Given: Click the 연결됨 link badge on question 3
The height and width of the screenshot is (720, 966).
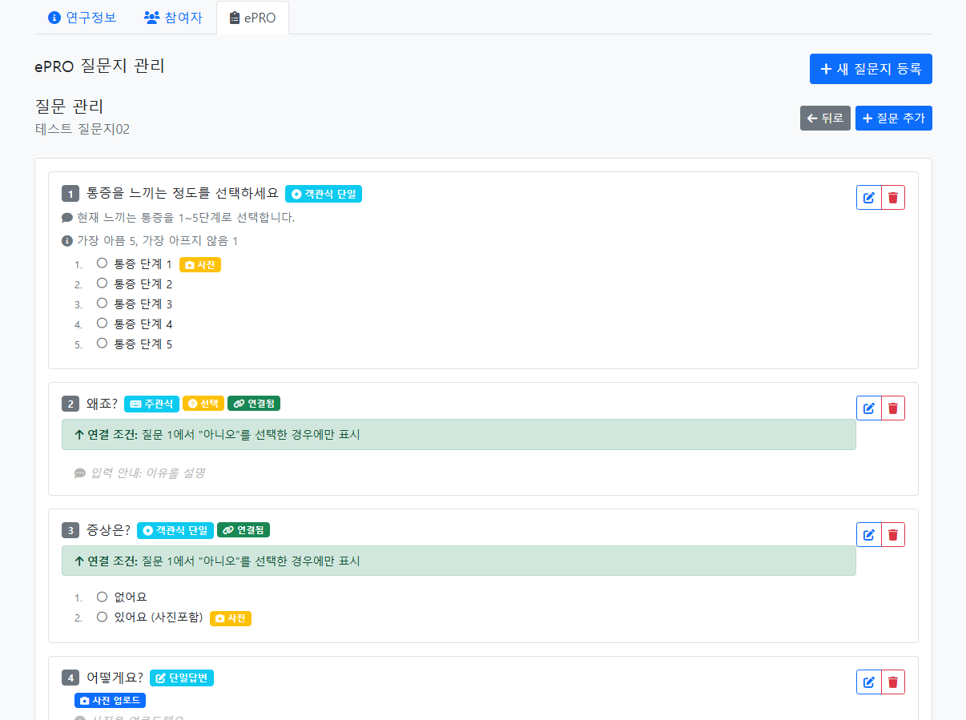Looking at the screenshot, I should coord(244,529).
